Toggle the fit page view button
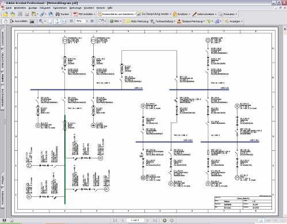Screen dimensions: 287x224 click(x=57, y=21)
